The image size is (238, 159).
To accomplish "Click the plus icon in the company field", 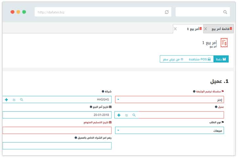I will pos(6,99).
